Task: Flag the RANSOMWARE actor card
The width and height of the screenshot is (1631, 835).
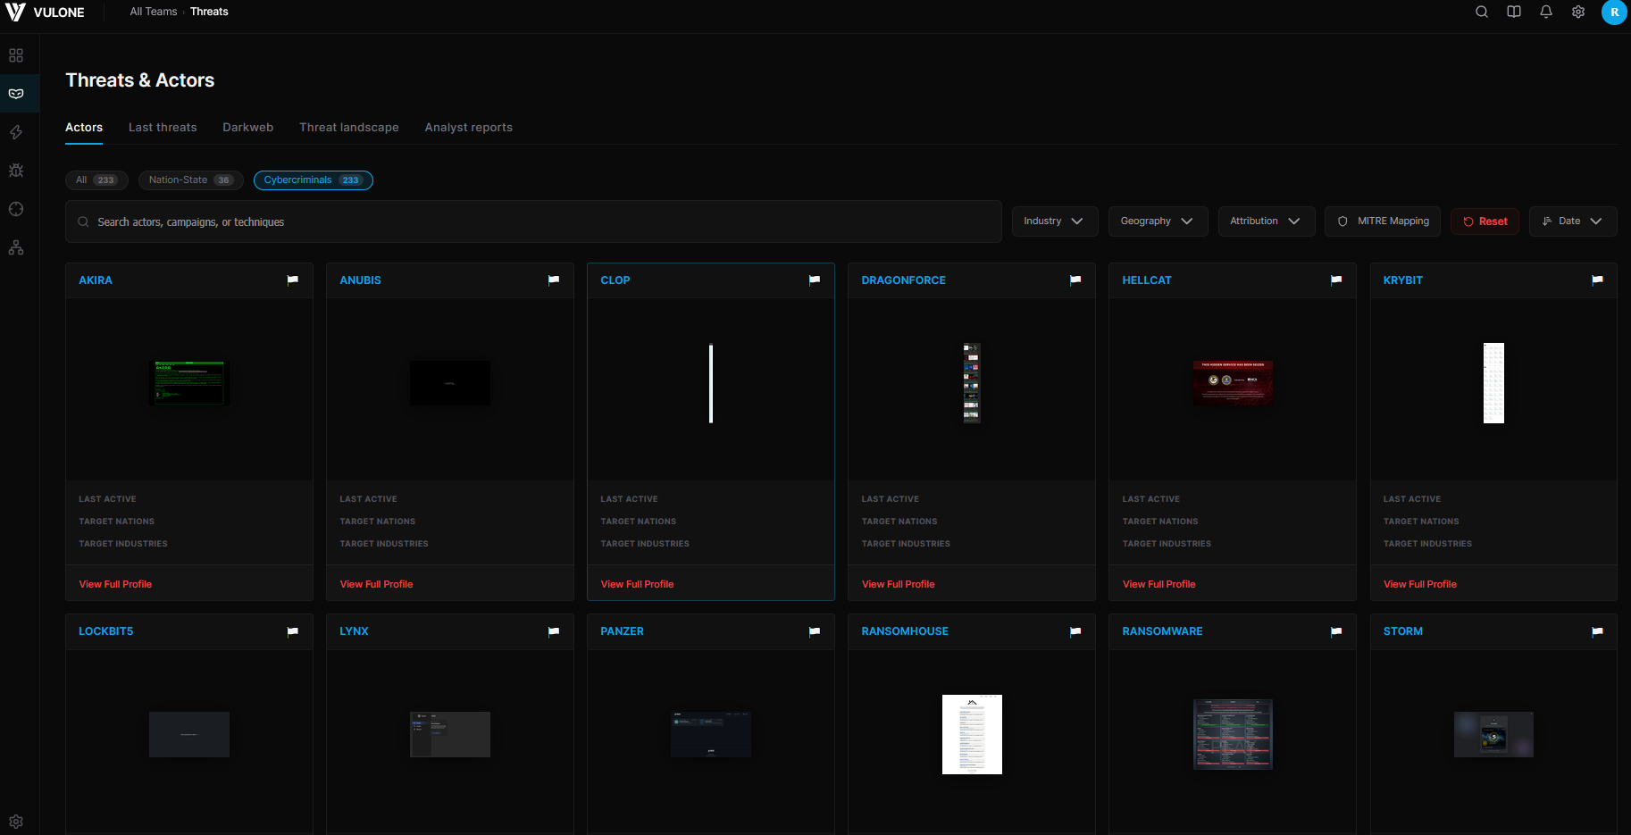Action: [x=1336, y=631]
